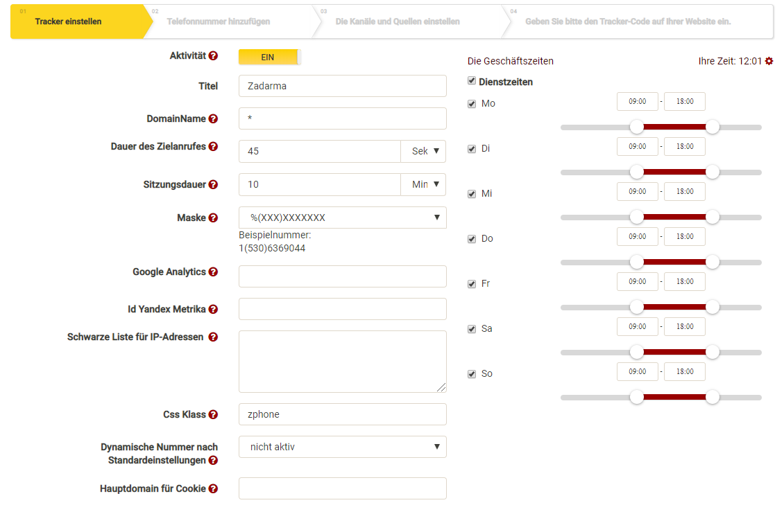The image size is (784, 505).
Task: Click the Titel input field containing Zadarma
Action: (x=343, y=86)
